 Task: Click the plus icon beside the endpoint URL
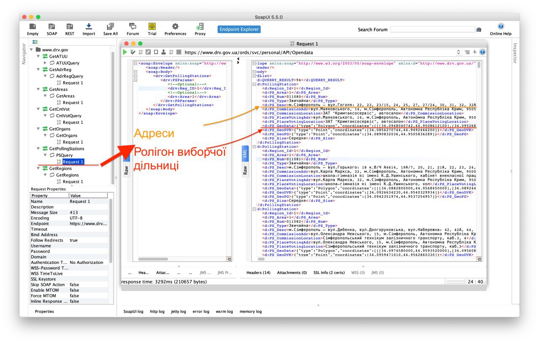(x=475, y=52)
